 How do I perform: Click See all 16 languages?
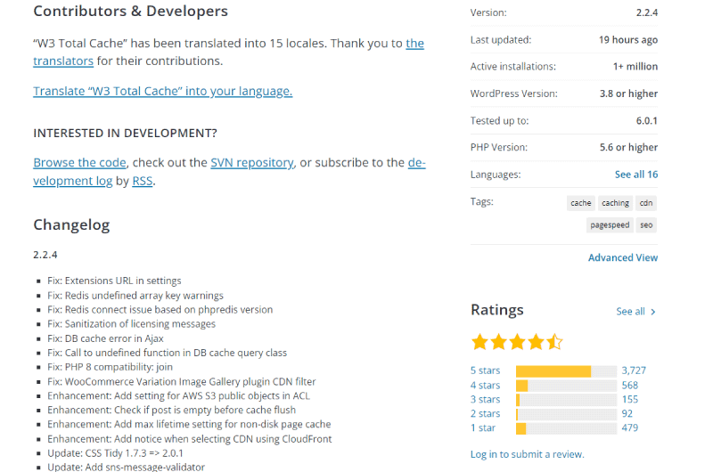coord(636,175)
